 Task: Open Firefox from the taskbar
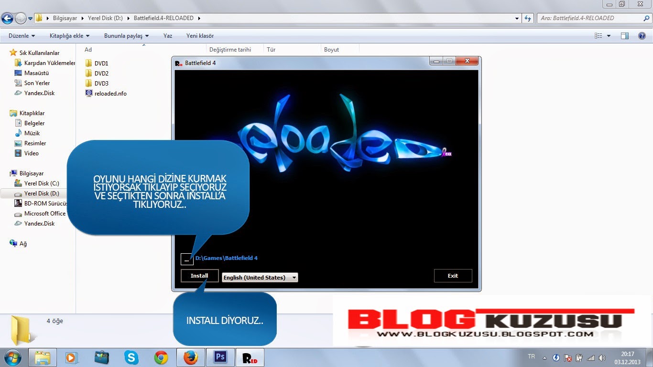point(190,357)
